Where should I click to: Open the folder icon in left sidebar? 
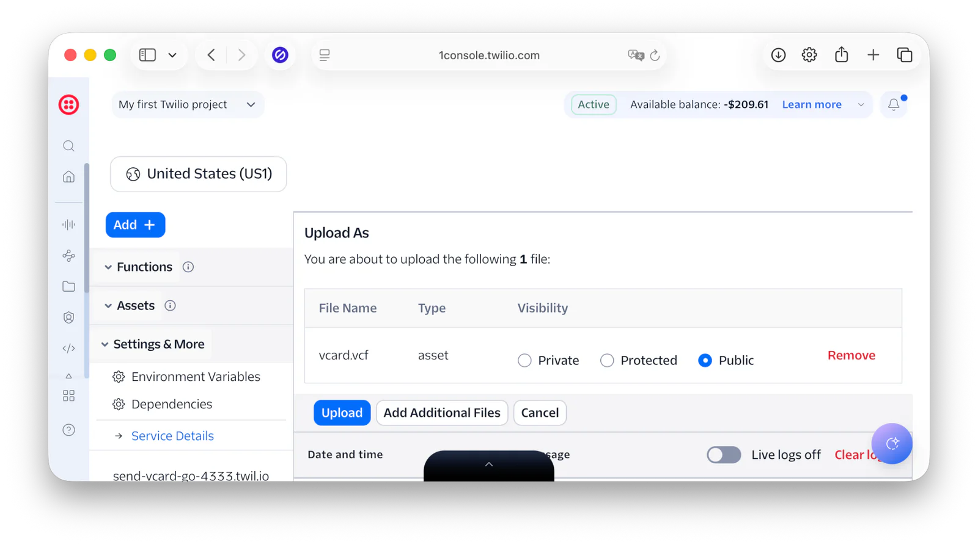[68, 286]
